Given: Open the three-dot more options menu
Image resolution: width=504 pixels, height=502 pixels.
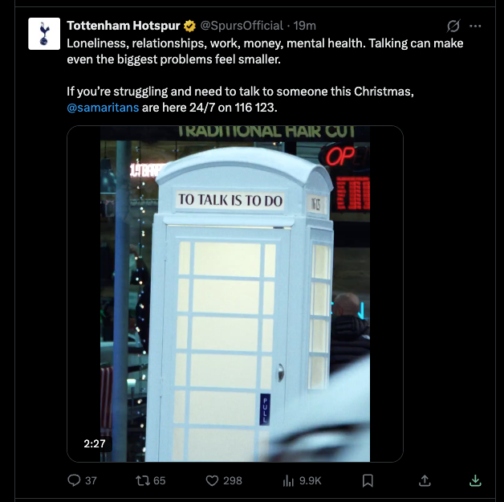Looking at the screenshot, I should point(475,26).
